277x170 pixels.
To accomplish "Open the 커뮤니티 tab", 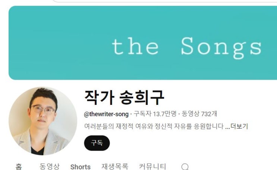I will pyautogui.click(x=152, y=167).
